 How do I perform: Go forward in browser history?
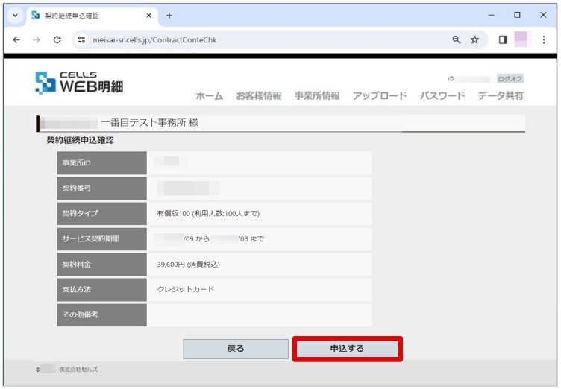(x=37, y=39)
